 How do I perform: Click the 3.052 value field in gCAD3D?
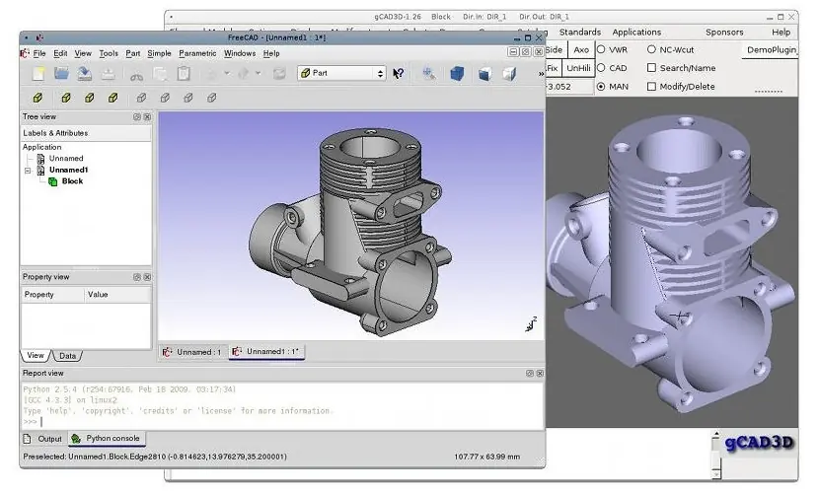tap(568, 87)
